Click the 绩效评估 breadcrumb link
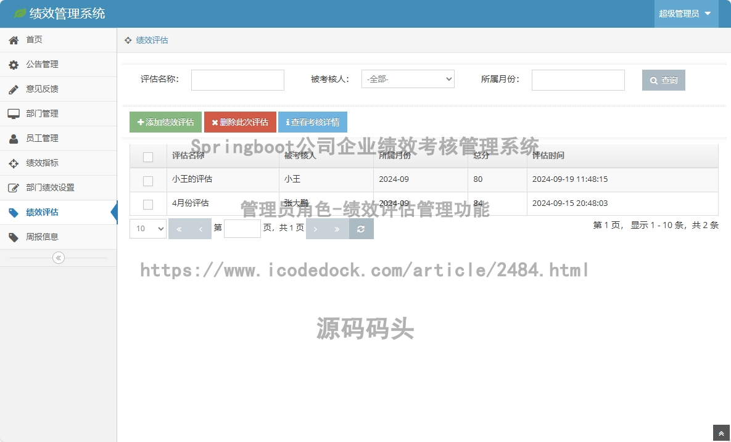731x442 pixels. pos(152,41)
